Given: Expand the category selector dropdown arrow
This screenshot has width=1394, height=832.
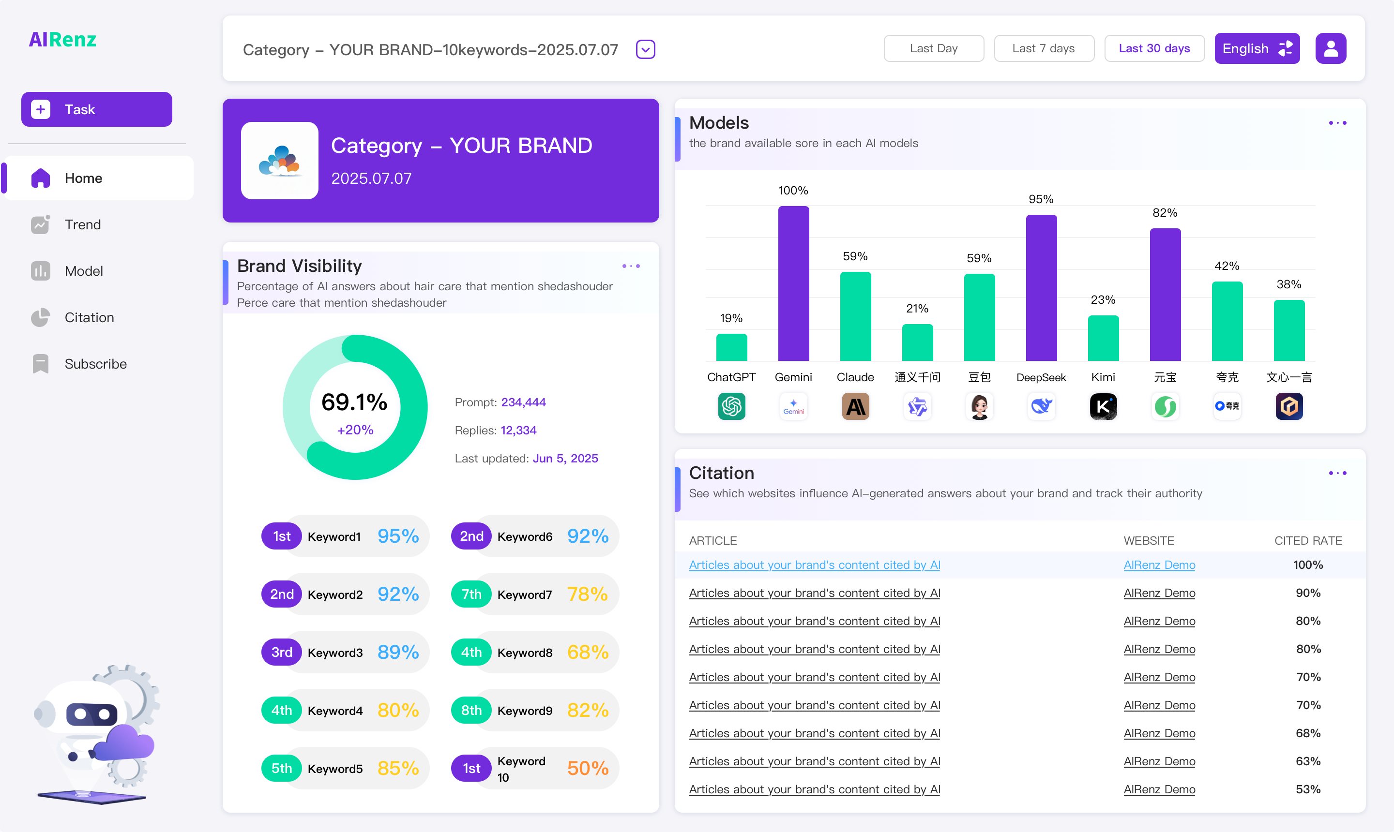Looking at the screenshot, I should [x=646, y=49].
